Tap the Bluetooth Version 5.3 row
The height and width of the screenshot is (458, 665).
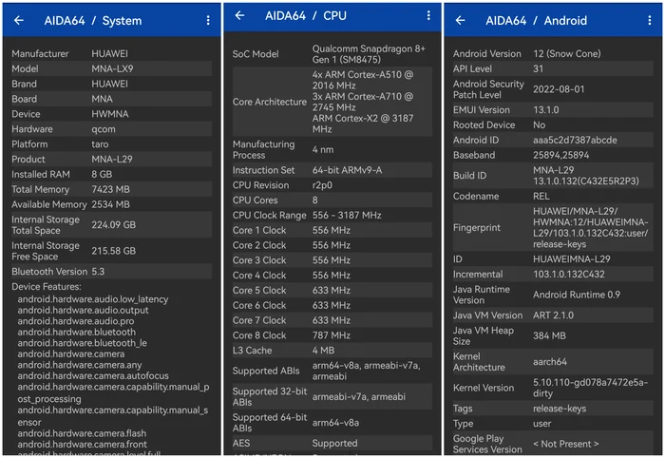point(111,272)
